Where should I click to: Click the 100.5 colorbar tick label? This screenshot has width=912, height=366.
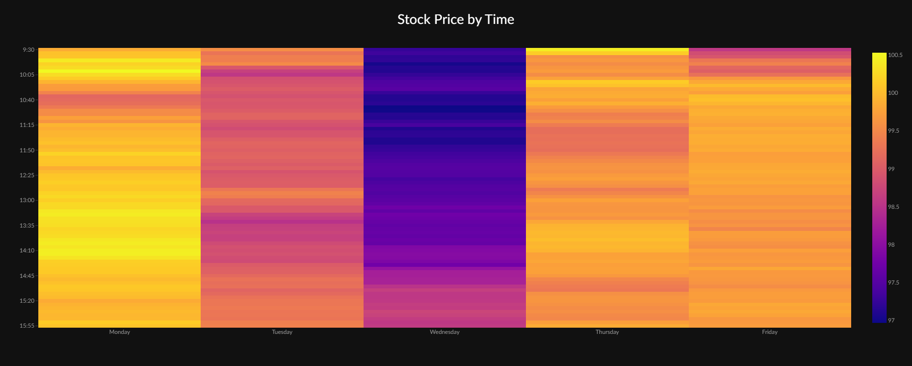895,55
